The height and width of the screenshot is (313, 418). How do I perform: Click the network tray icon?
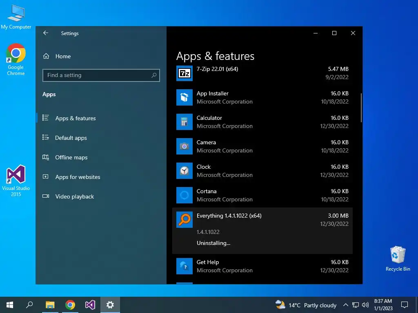tap(356, 305)
